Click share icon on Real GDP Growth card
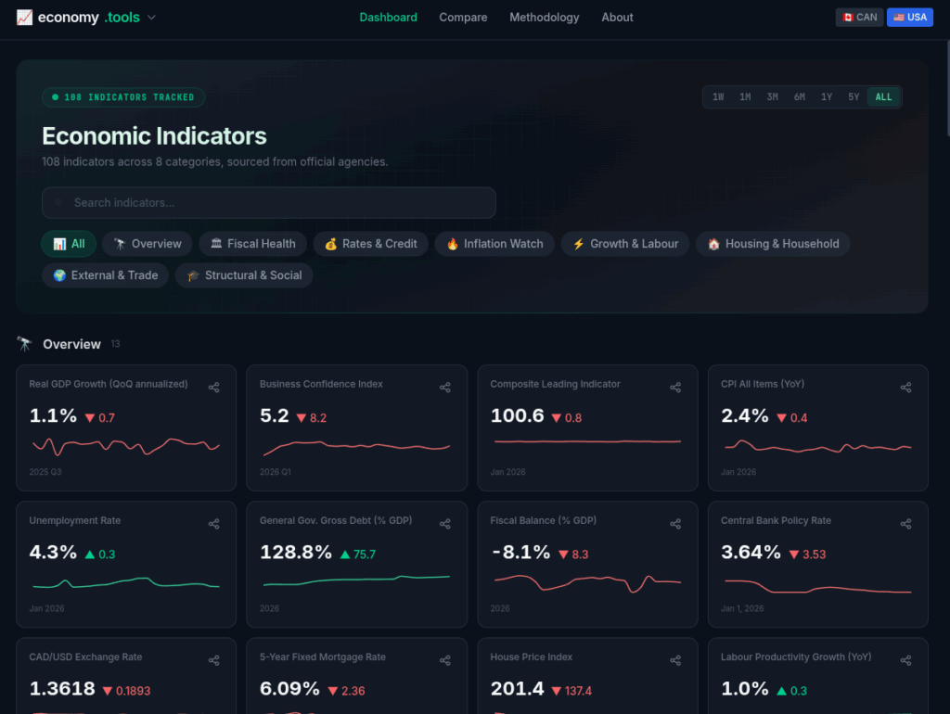 click(x=214, y=388)
